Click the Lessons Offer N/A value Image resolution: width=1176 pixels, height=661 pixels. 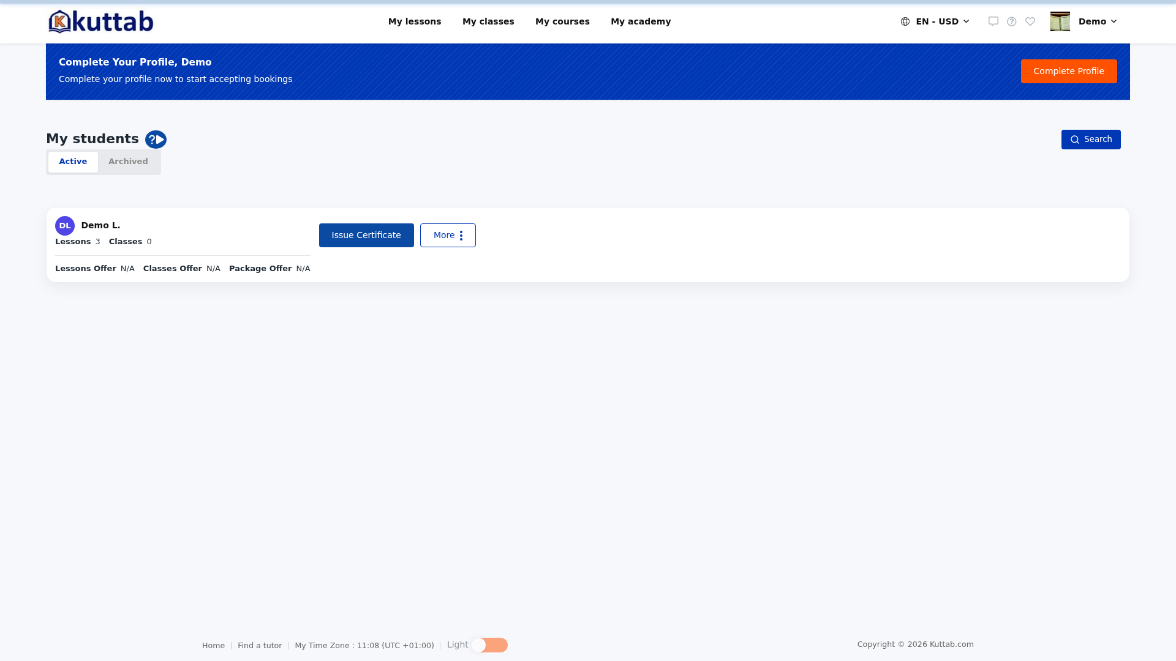pyautogui.click(x=127, y=269)
